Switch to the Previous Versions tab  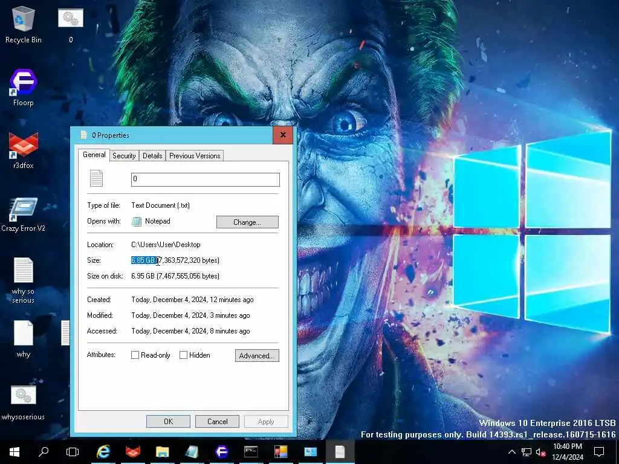click(195, 156)
